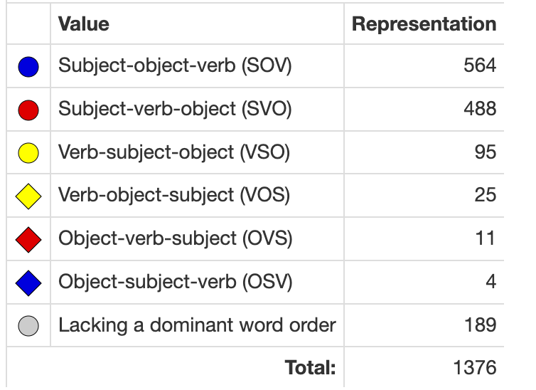Click the red diamond OVS icon
This screenshot has height=390, width=536.
coord(28,240)
